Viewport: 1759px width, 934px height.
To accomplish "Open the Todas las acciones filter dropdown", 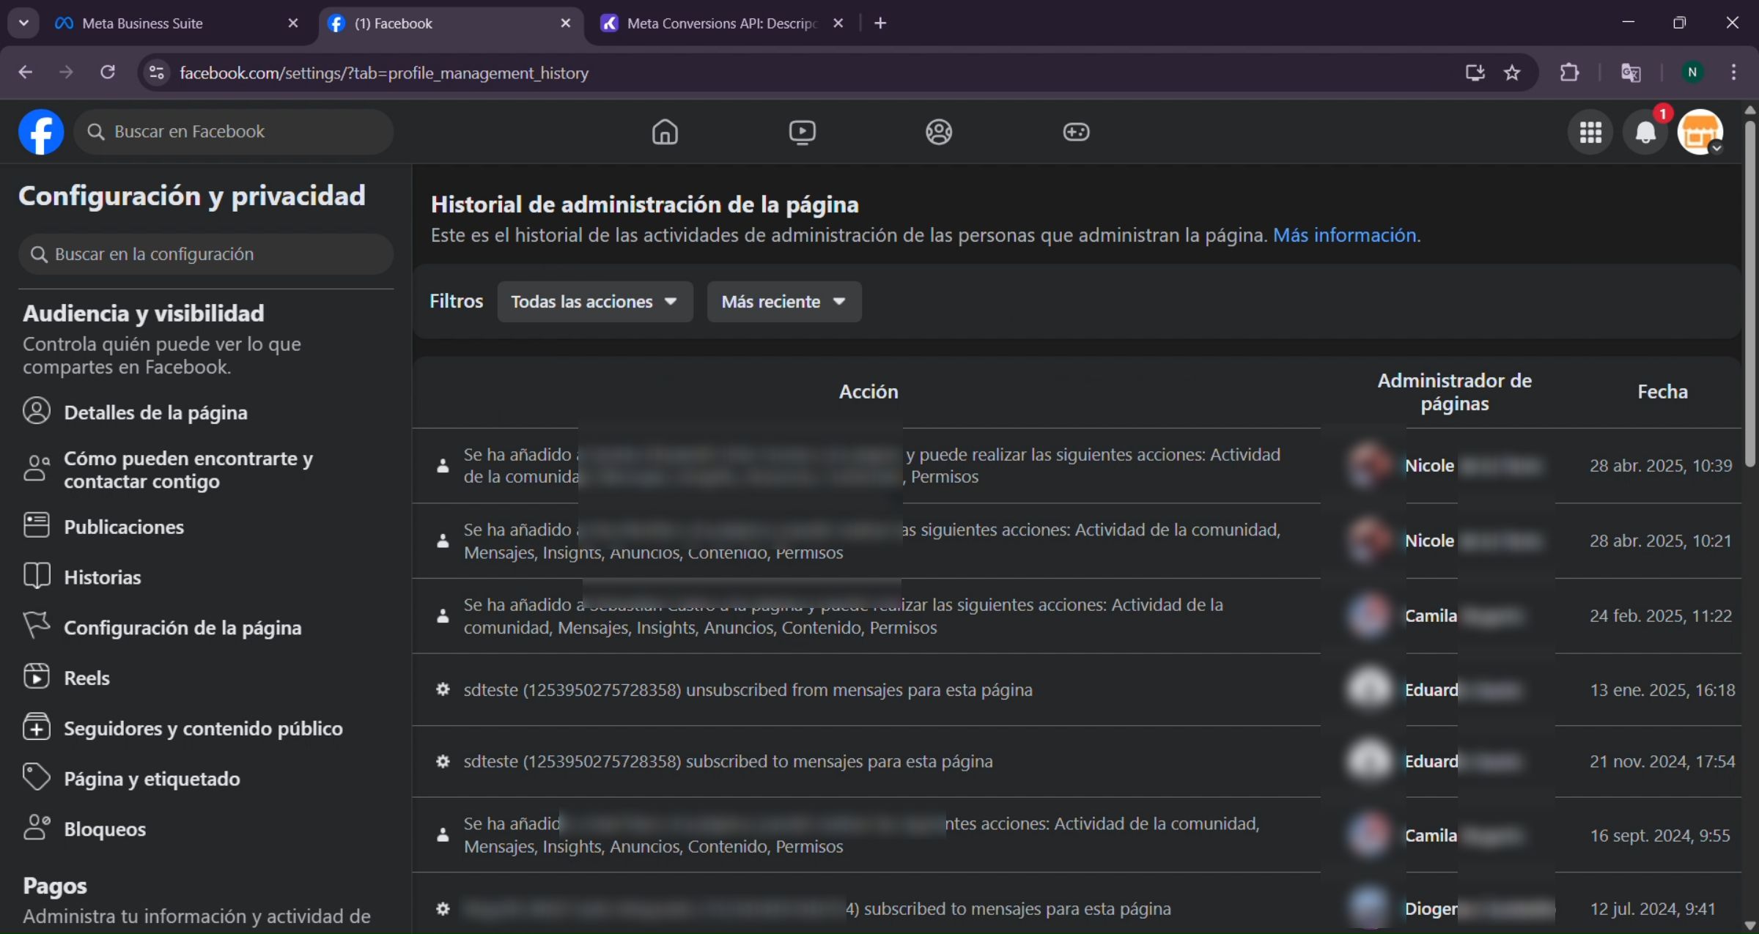I will (594, 301).
